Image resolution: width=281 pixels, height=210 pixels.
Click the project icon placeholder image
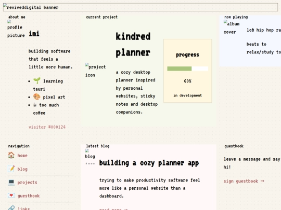(x=95, y=70)
